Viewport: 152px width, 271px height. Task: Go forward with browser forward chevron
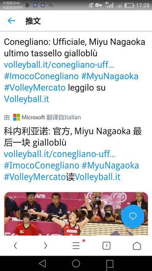46,246
